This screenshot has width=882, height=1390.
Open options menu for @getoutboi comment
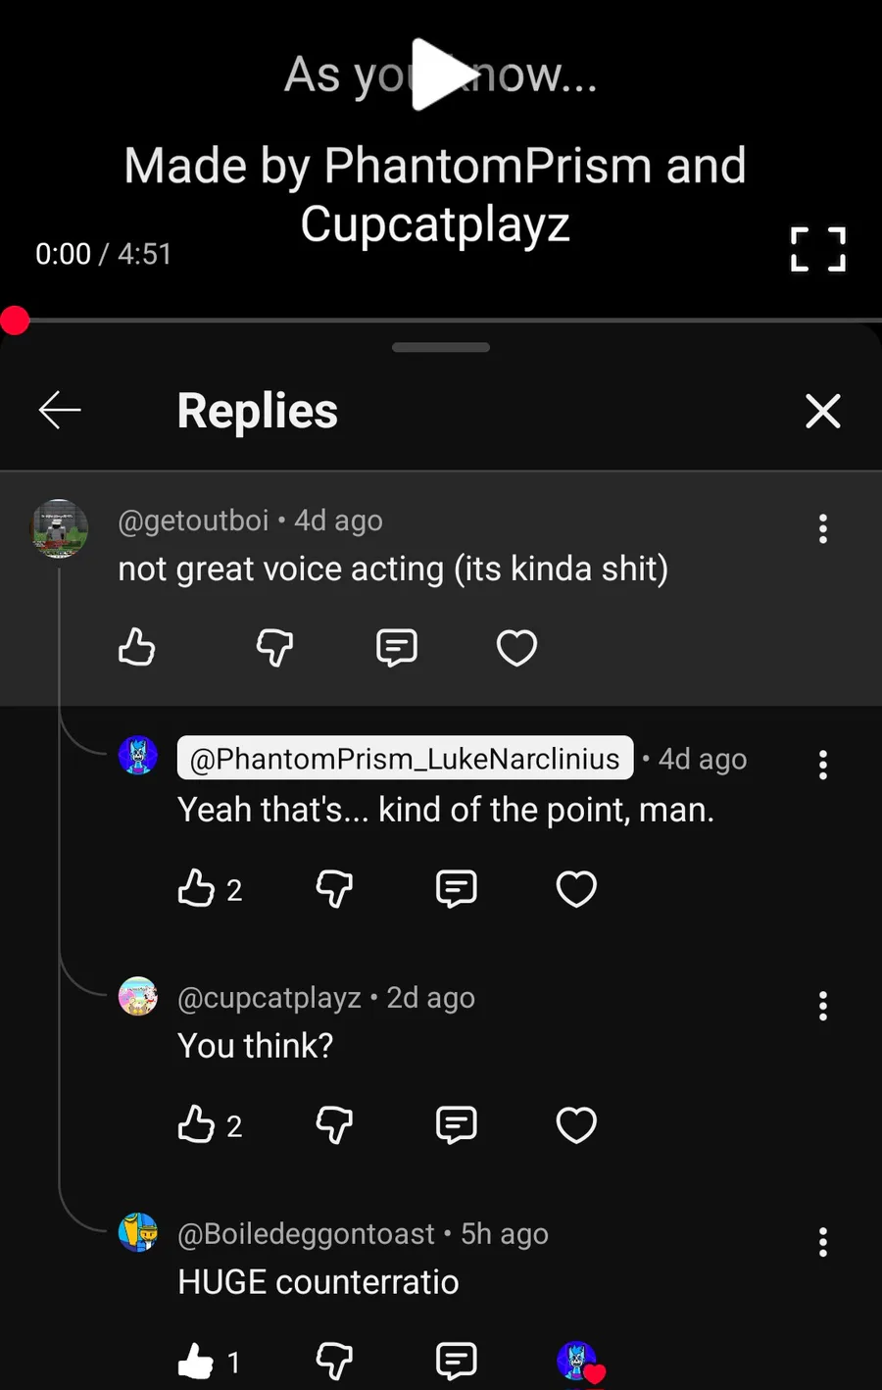822,529
